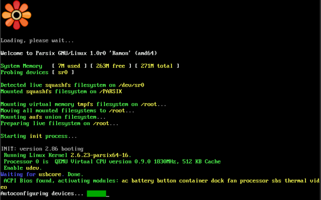Click the '271M total' memory value
The height and width of the screenshot is (200, 321).
click(156, 66)
